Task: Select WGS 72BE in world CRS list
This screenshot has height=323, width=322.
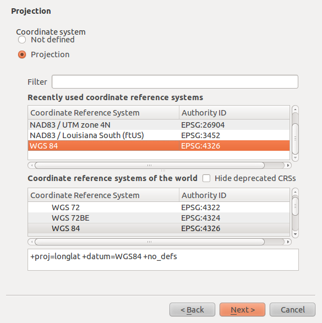Action: click(159, 218)
